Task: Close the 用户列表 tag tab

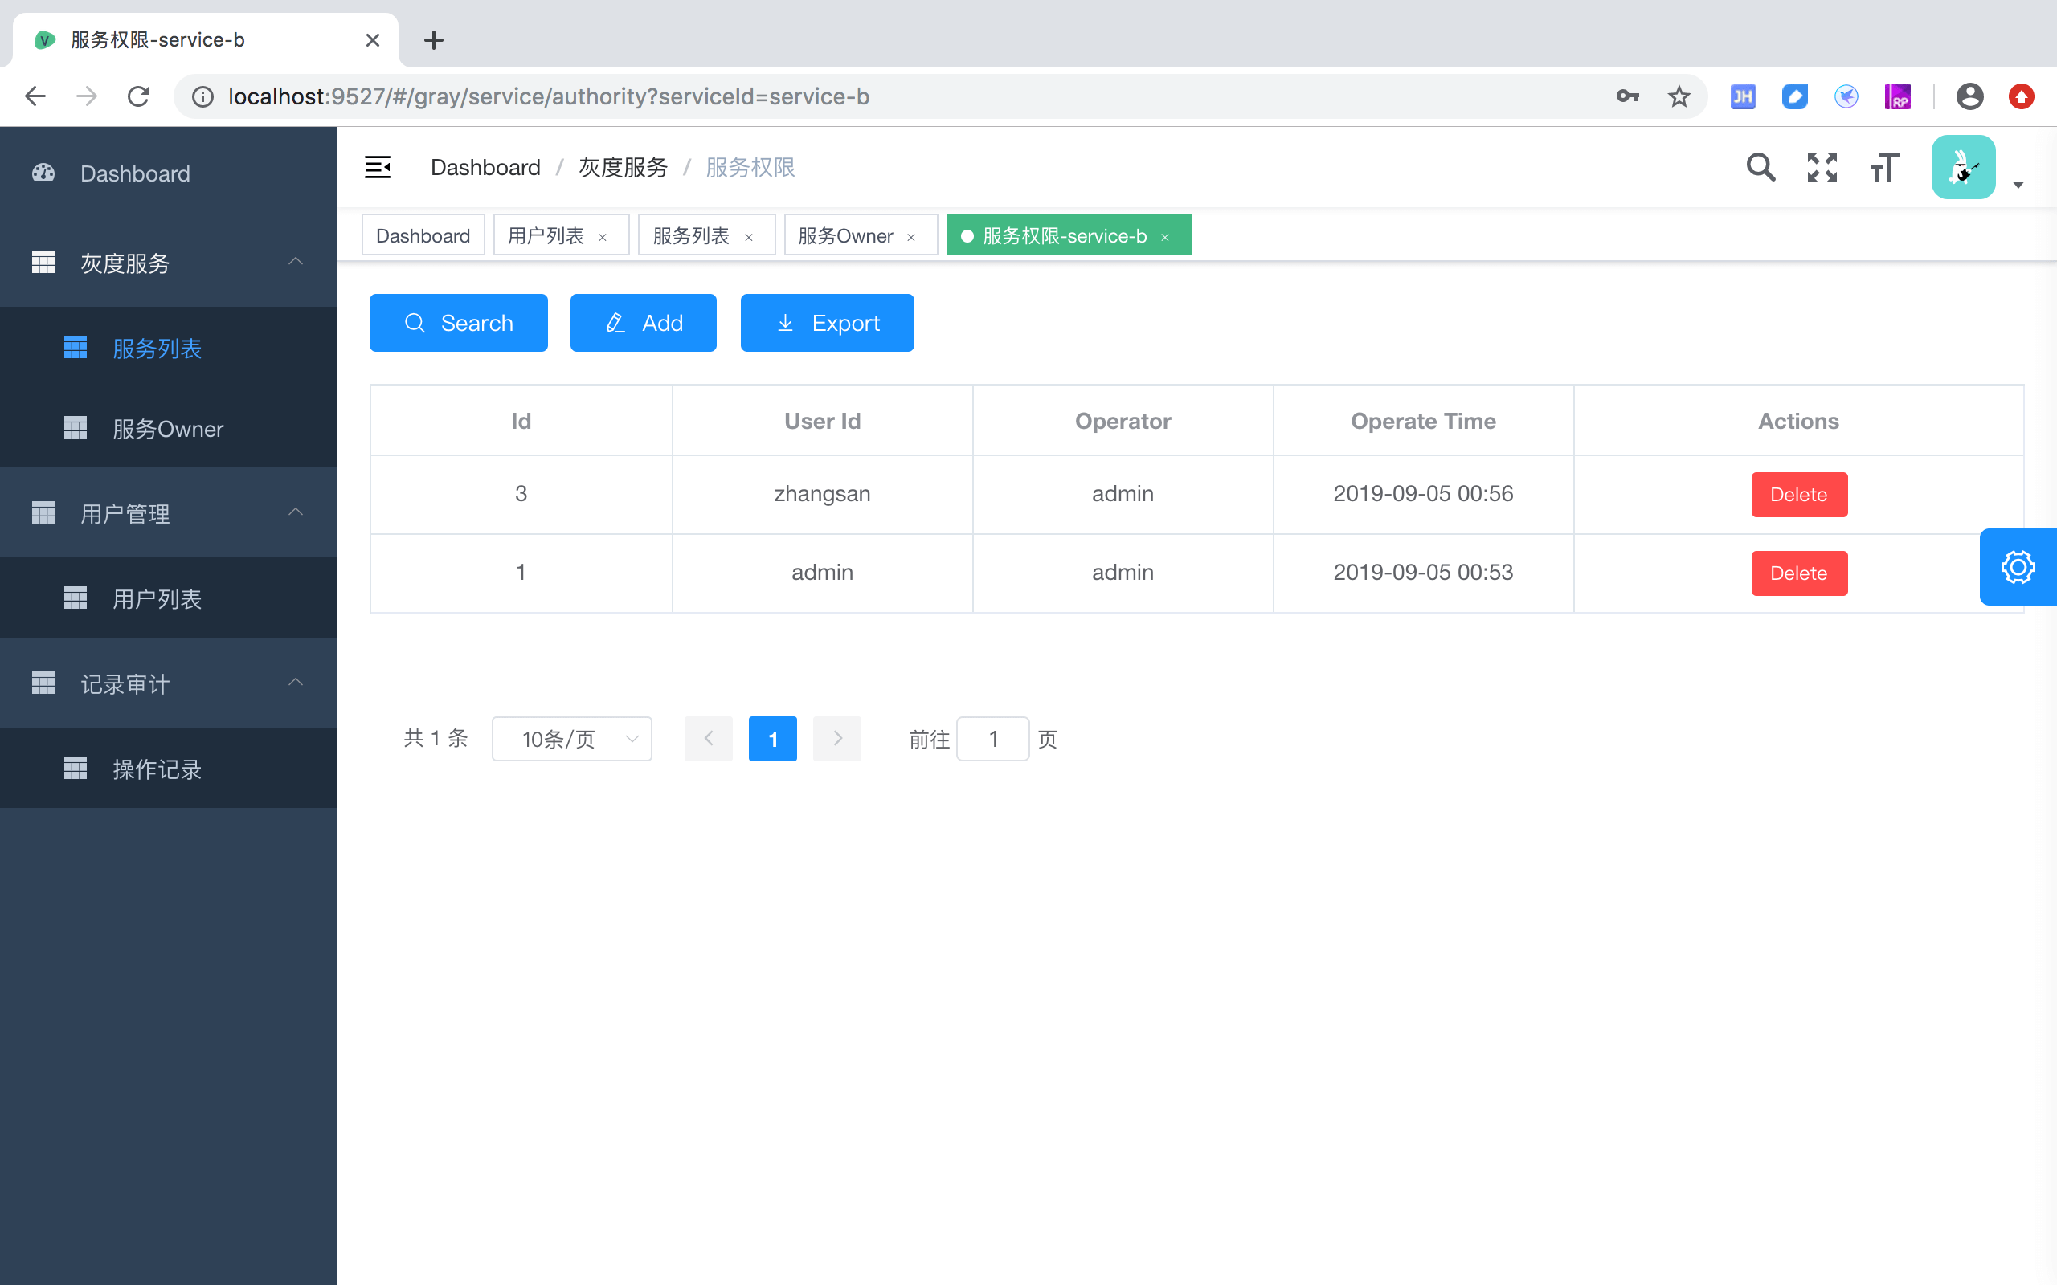Action: (x=603, y=237)
